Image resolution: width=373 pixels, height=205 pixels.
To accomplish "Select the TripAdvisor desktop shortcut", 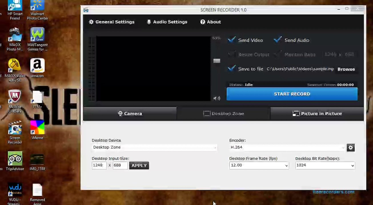I will point(15,161).
